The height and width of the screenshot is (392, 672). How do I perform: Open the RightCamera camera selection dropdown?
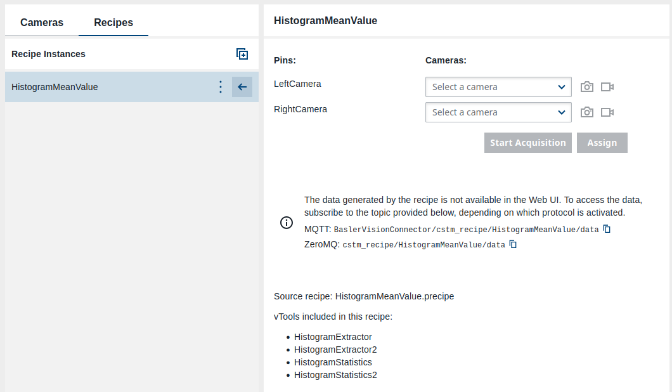(498, 112)
